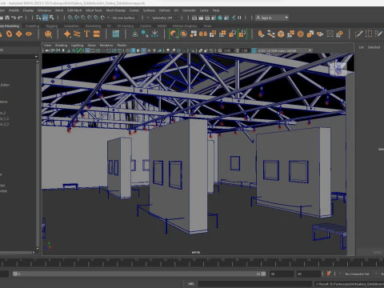Select the sweep mesh shelf icon
384x288 pixels.
pyautogui.click(x=77, y=34)
